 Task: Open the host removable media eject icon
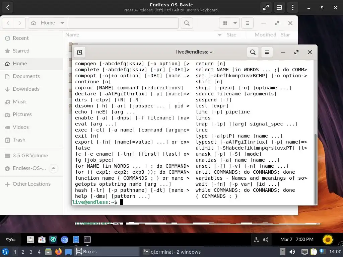point(283,252)
